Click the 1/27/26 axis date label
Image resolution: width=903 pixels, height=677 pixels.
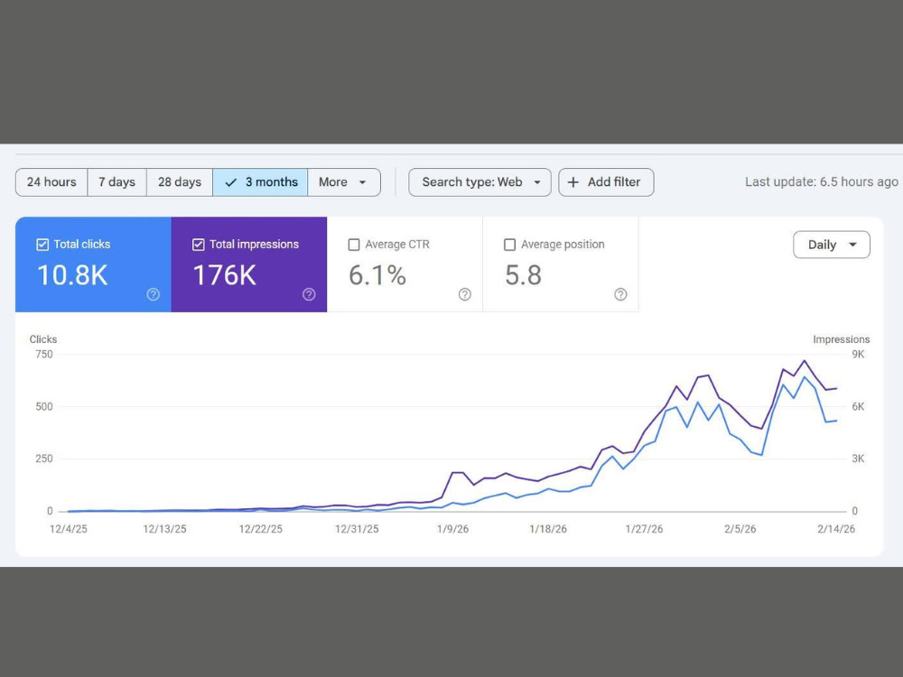[645, 529]
